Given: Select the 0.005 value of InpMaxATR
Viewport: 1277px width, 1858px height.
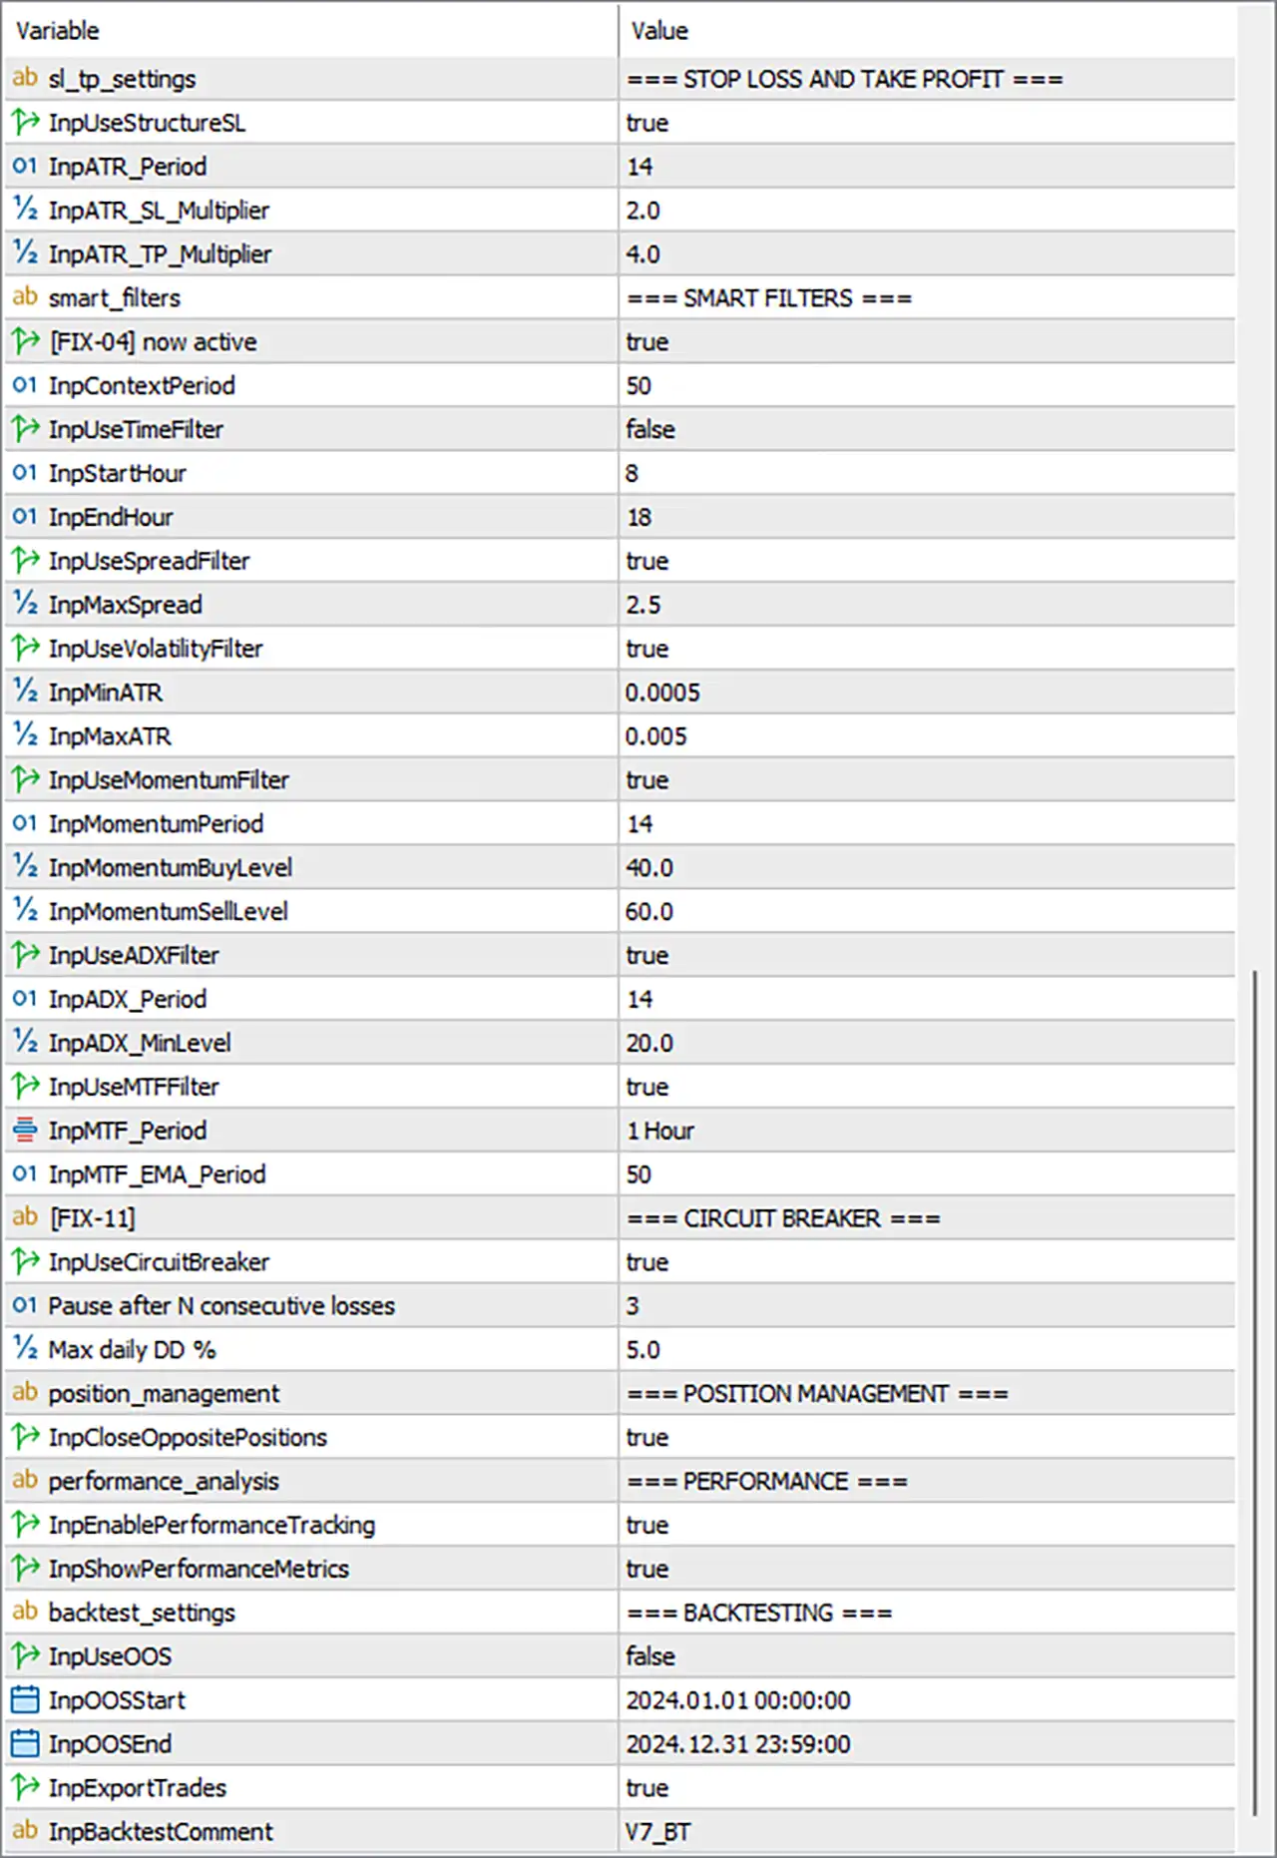Looking at the screenshot, I should click(x=656, y=736).
